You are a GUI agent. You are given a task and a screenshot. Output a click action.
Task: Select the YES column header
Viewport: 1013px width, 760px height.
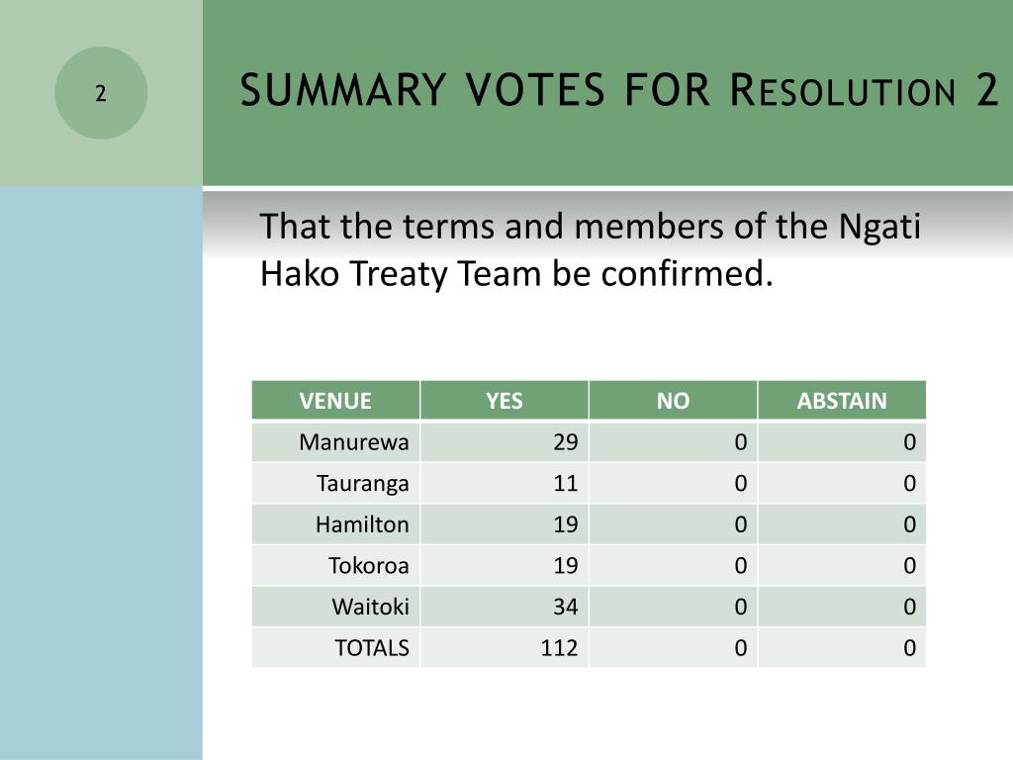[x=505, y=401]
